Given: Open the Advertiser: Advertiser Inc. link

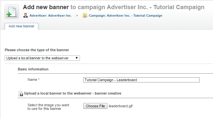Looking at the screenshot, I should point(50,16).
